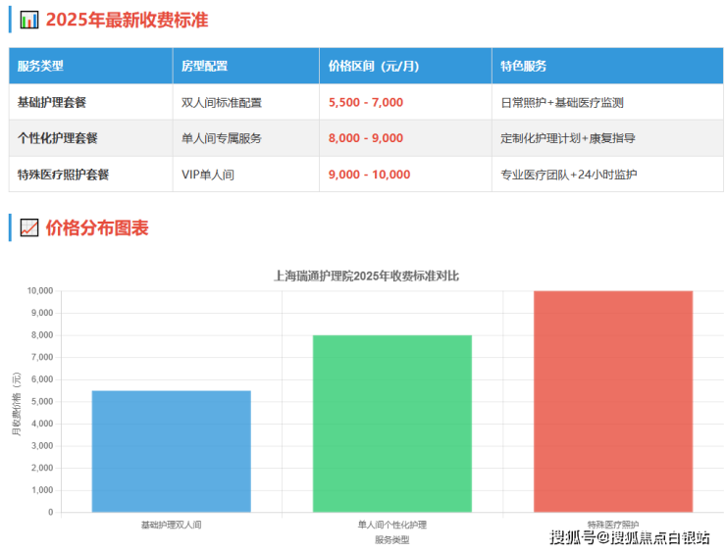Open the 基础护理套餐 row label
The height and width of the screenshot is (553, 726).
pyautogui.click(x=59, y=102)
